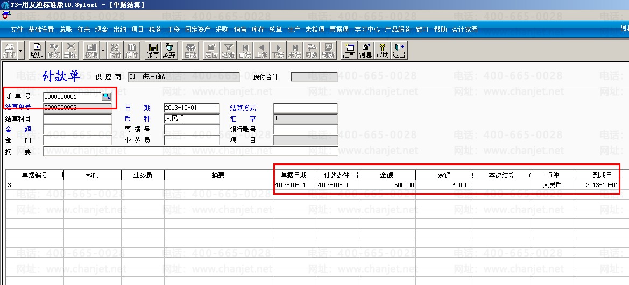
Task: Open the 窗口 menu
Action: (422, 30)
